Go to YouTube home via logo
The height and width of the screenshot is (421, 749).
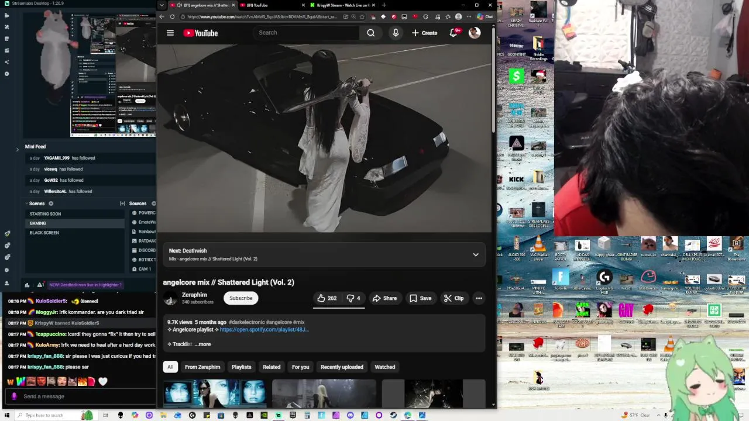[x=200, y=33]
